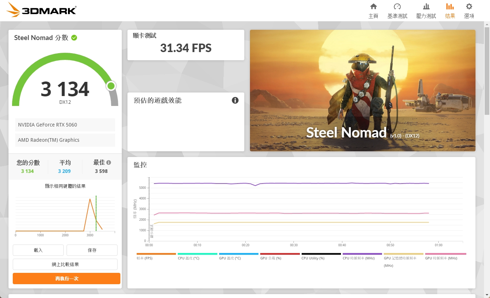Toggle the GPU 負載 (%) legend entry
The width and height of the screenshot is (490, 298).
point(280,257)
